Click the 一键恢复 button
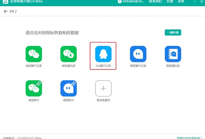Screen dimensions: 205x139 [173, 32]
